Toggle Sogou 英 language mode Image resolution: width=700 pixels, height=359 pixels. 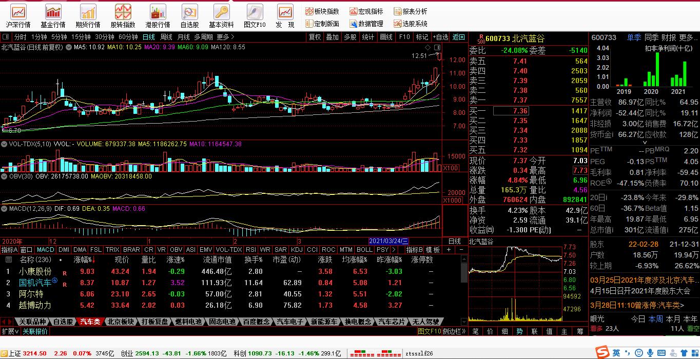[x=616, y=353]
